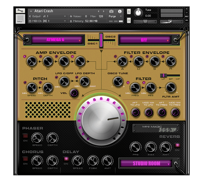Click the AUX sends button
Viewport: 203px width, 182px height.
(x=187, y=16)
